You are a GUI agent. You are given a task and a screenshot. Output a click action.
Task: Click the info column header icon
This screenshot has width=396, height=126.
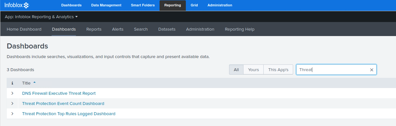coord(12,83)
